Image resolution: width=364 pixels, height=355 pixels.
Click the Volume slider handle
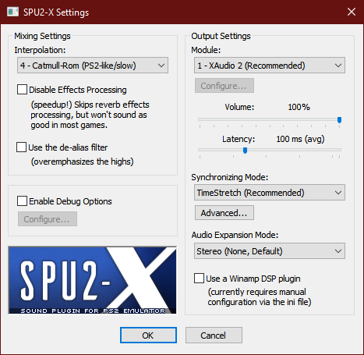[339, 120]
